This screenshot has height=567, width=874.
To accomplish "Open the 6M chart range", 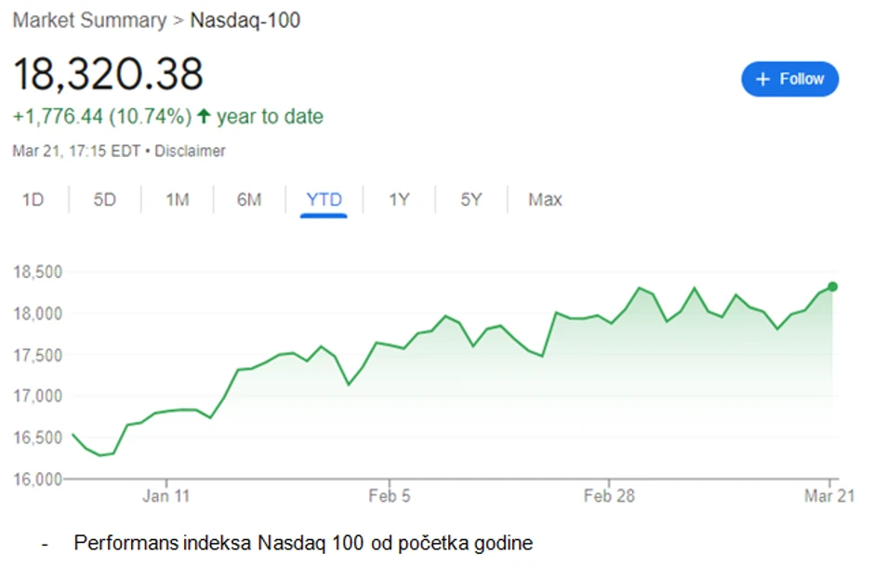I will click(249, 200).
